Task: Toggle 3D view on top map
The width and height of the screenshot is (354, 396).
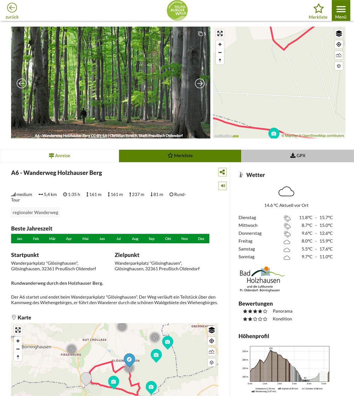Action: click(339, 66)
